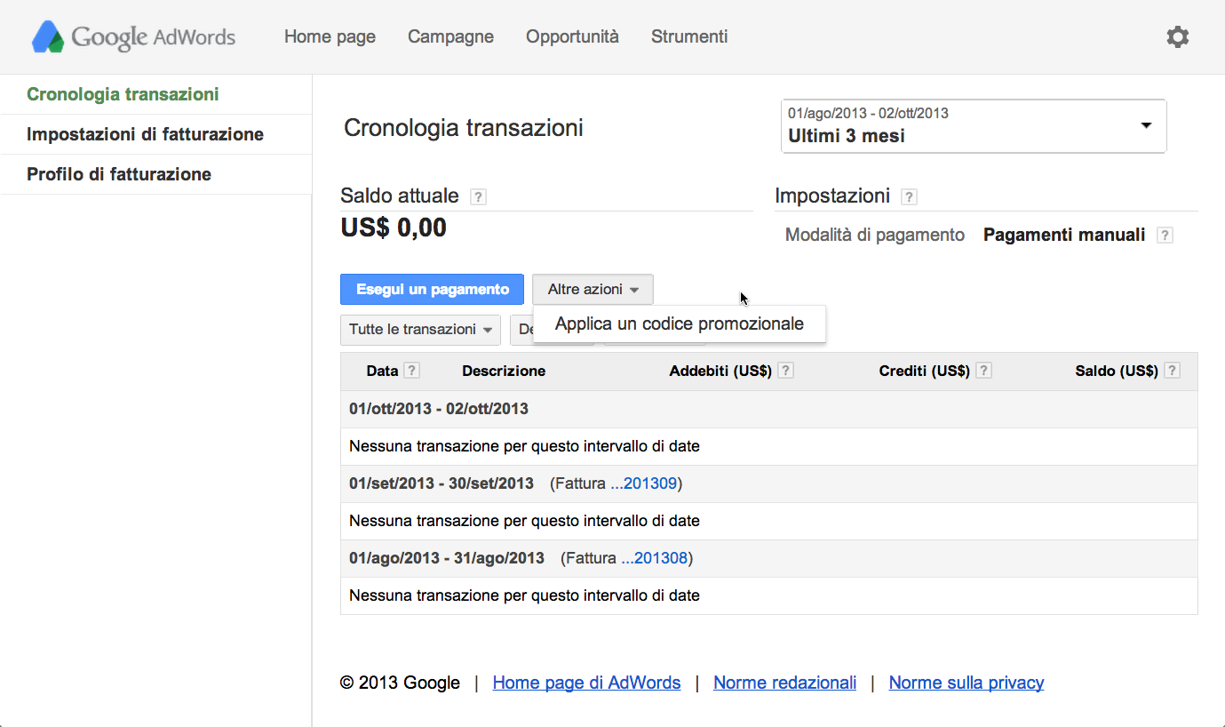Screen dimensions: 1225x727
Task: Open help icon in Data column header
Action: coord(411,371)
